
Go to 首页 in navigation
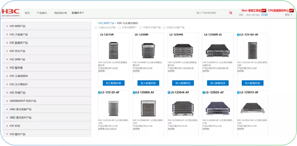[27, 13]
